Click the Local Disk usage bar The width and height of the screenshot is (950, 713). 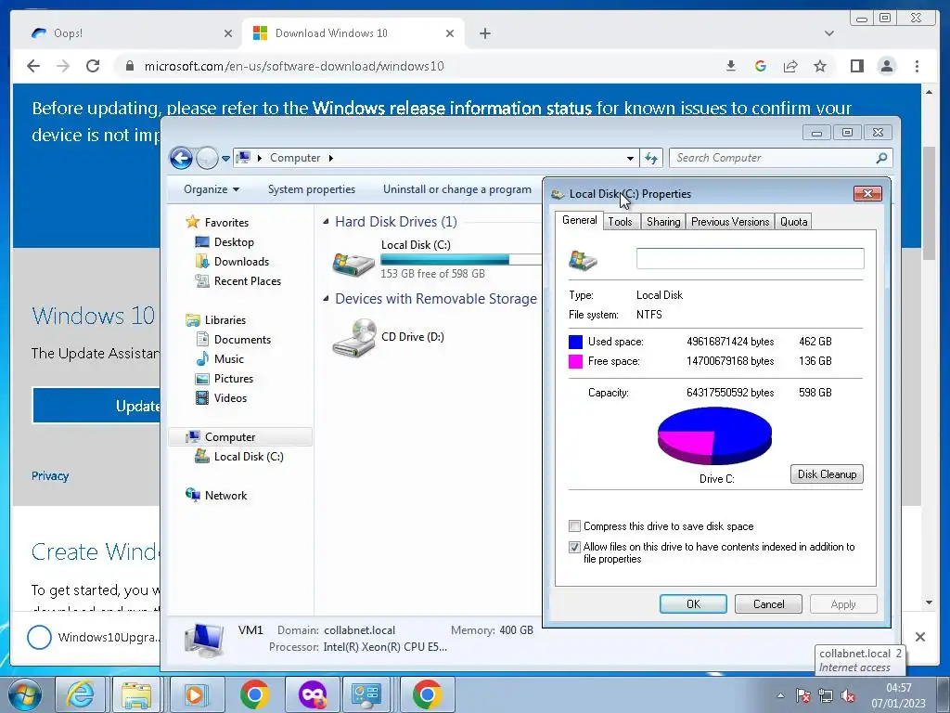[462, 260]
